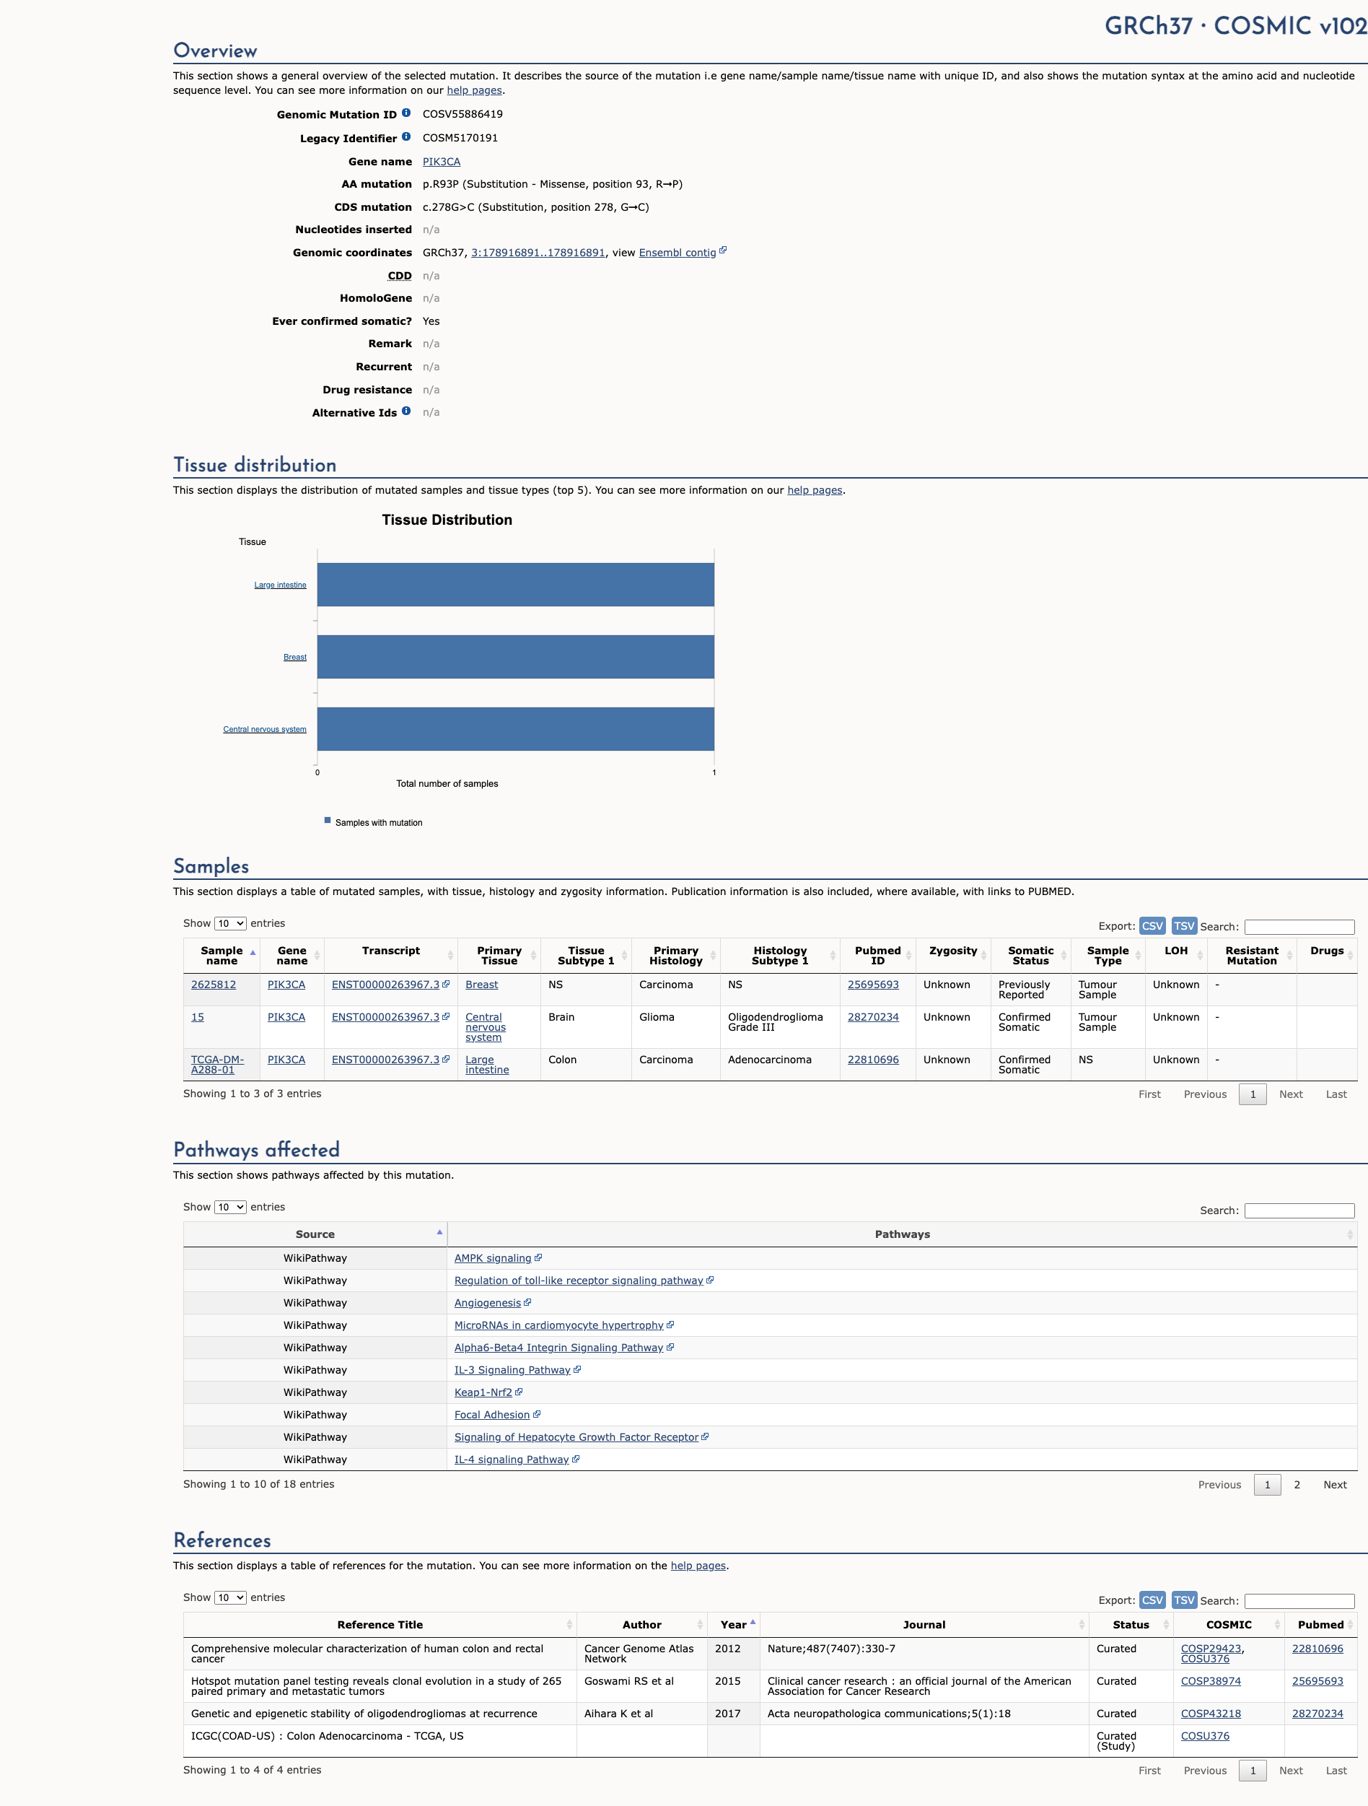Screen dimensions: 1368x1806
Task: Open Ensembl contig link
Action: point(677,253)
